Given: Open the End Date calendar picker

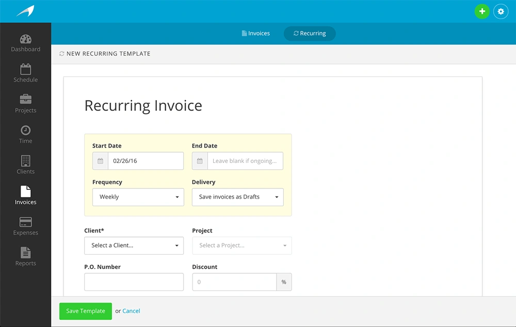Looking at the screenshot, I should pos(199,160).
